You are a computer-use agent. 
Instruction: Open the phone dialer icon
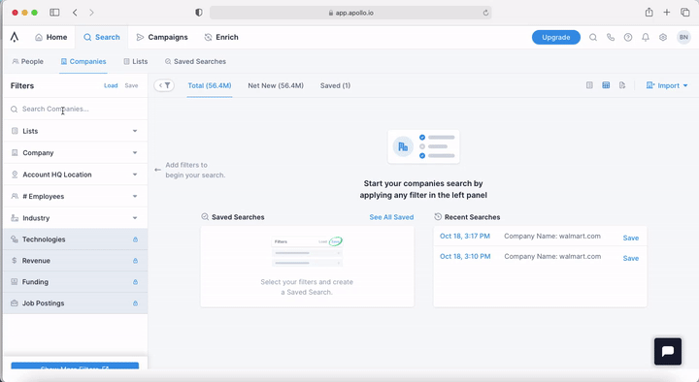click(x=611, y=38)
